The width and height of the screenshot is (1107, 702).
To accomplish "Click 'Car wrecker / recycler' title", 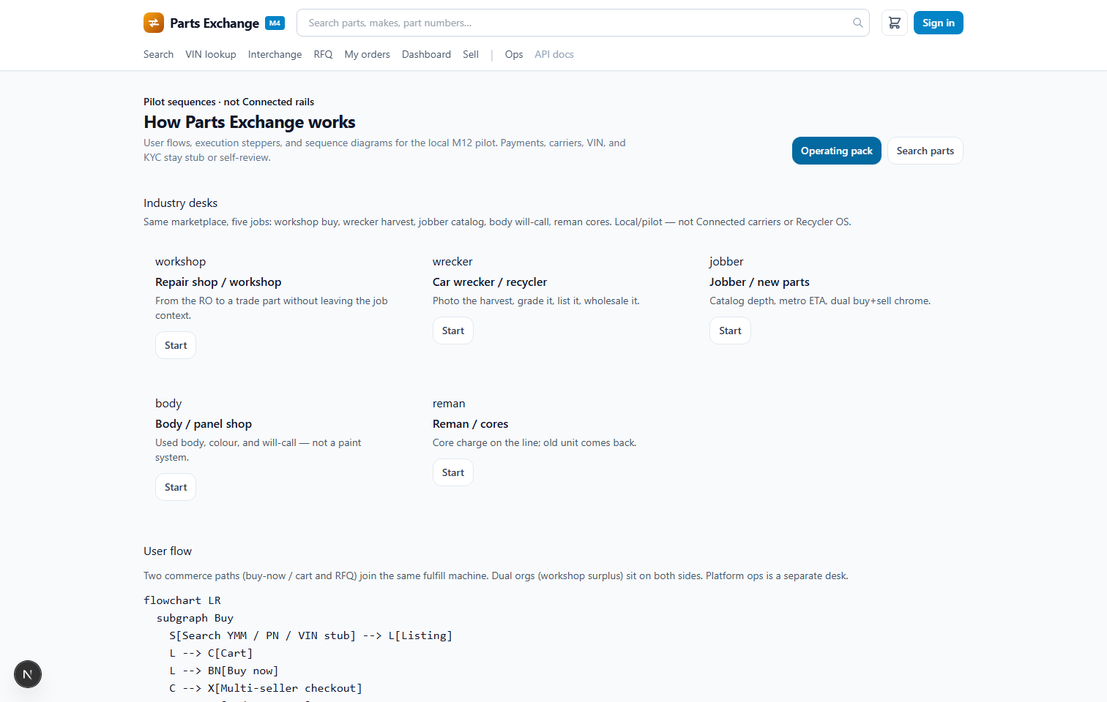I will pyautogui.click(x=490, y=282).
